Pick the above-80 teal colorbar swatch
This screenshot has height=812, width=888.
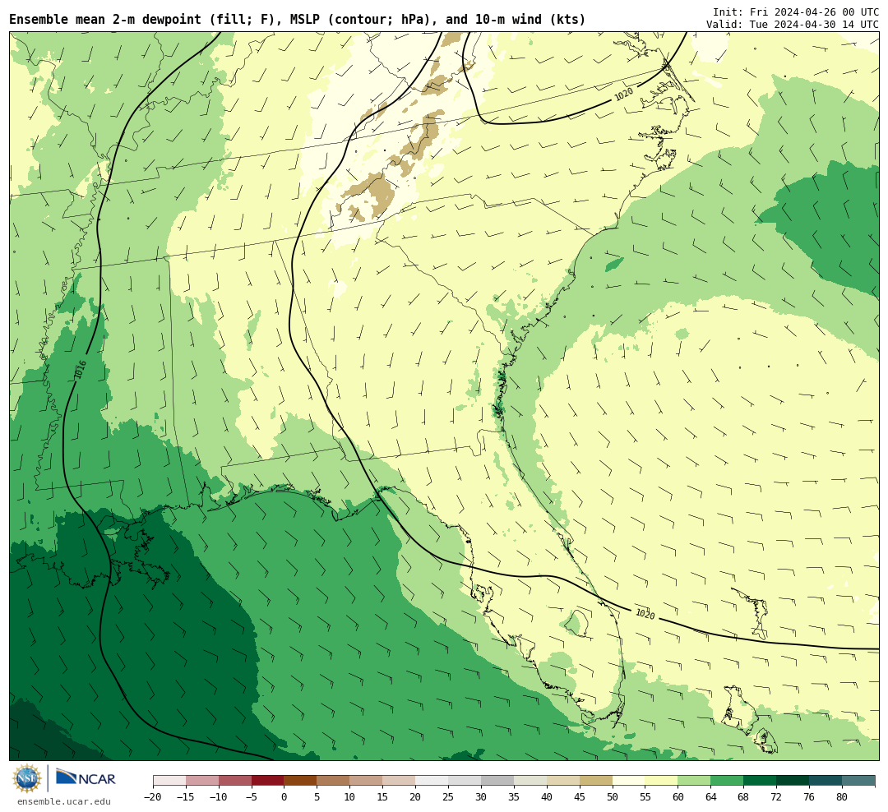pyautogui.click(x=859, y=781)
